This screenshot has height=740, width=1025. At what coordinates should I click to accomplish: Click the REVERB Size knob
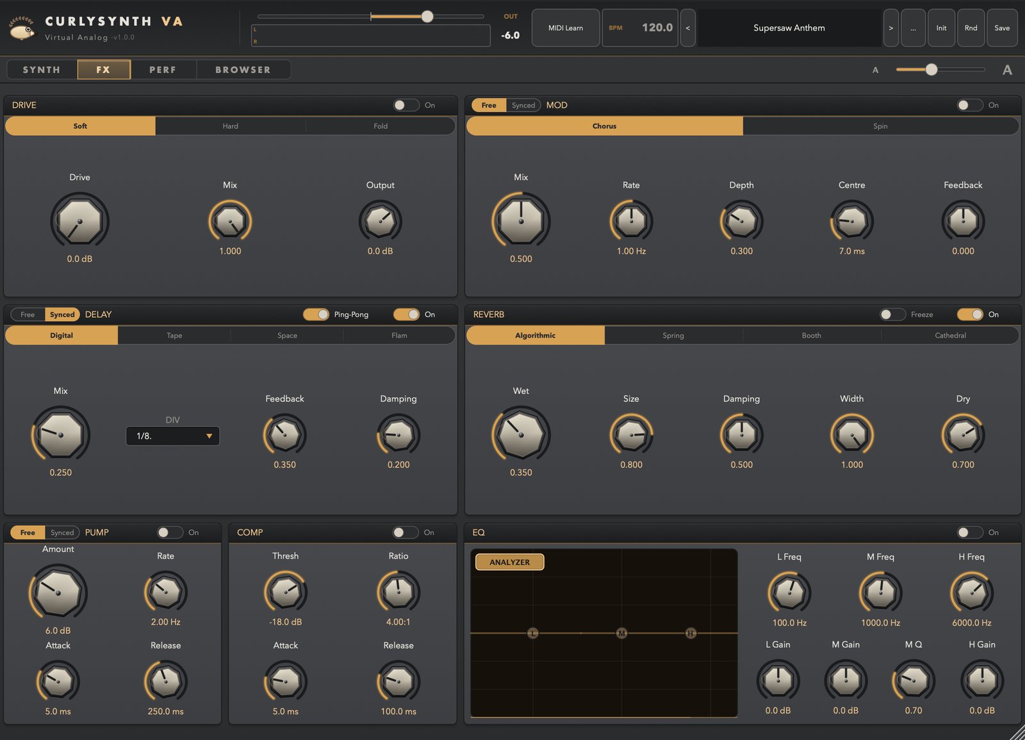tap(631, 435)
